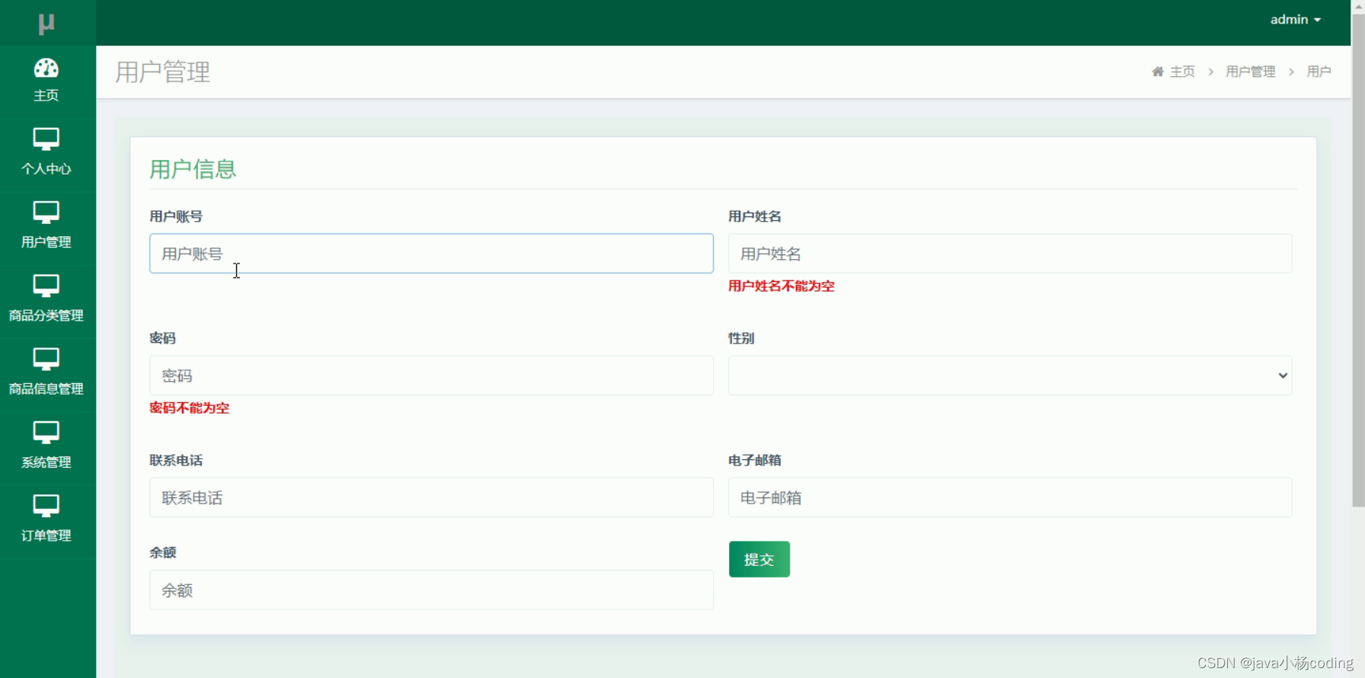Open 商品信息管理 monitor icon in sidebar
Screen dimensions: 1365x678
pos(46,360)
